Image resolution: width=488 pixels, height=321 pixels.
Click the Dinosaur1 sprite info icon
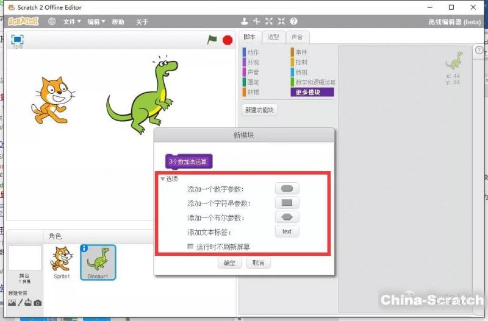coord(85,249)
